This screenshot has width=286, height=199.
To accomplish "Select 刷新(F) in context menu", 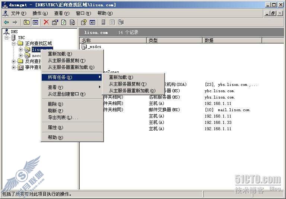I will [72, 110].
